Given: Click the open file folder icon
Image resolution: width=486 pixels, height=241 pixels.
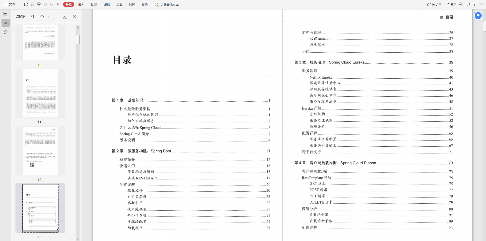Looking at the screenshot, I should tap(26, 4).
